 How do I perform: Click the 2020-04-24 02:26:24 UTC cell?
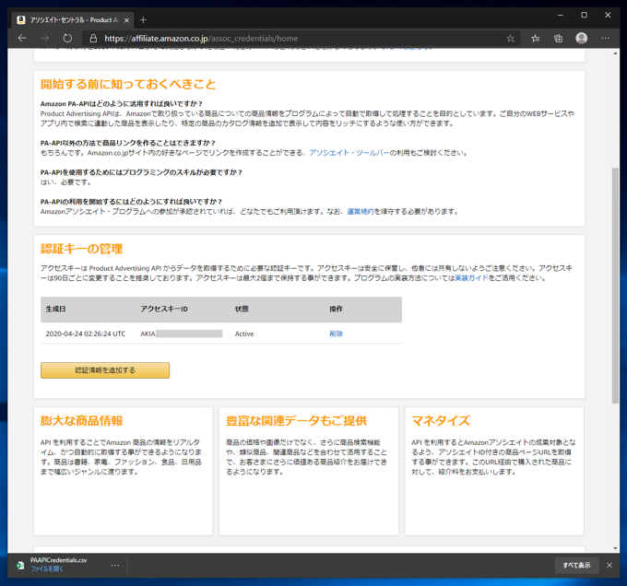tap(86, 334)
